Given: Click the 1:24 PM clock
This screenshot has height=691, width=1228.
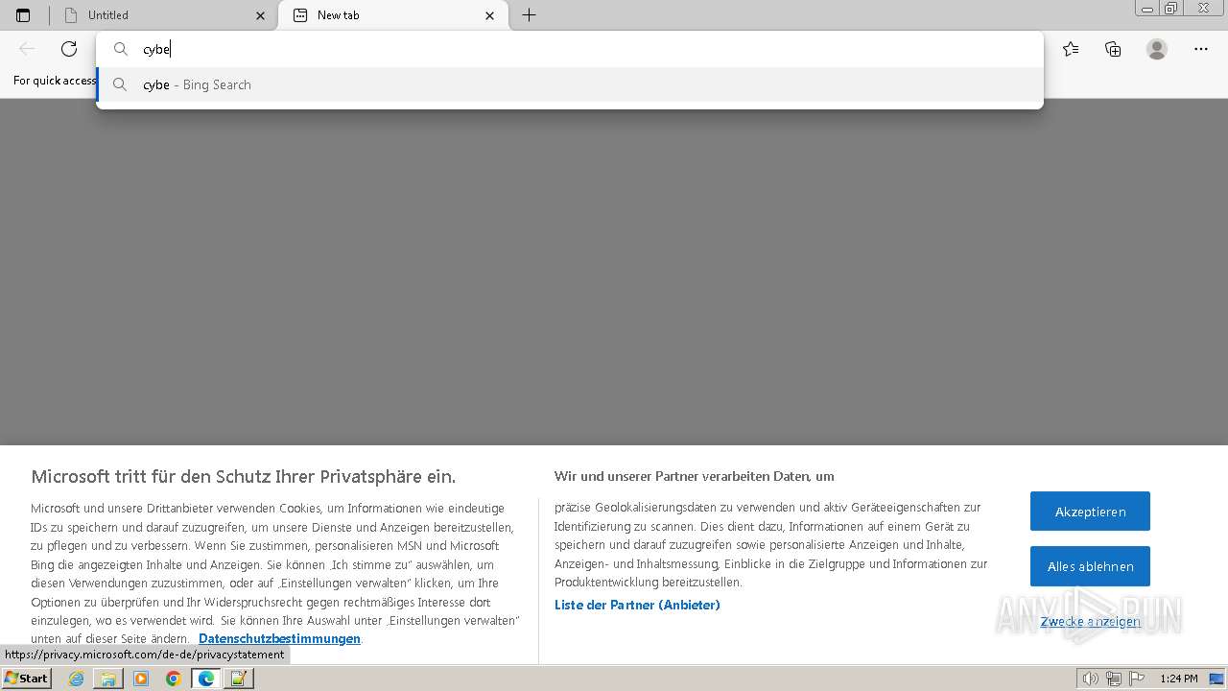Looking at the screenshot, I should point(1179,679).
